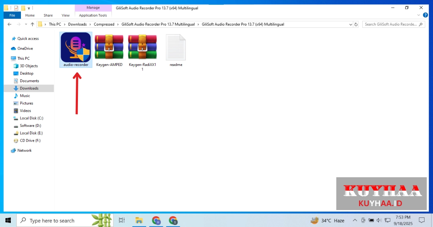Collapse the ribbon with the chevron
Screen dimensions: 433x227
[419, 15]
